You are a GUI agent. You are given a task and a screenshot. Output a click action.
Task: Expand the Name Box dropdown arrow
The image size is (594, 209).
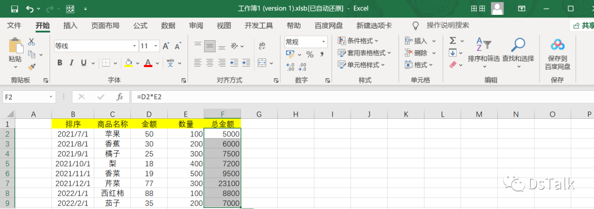[51, 97]
